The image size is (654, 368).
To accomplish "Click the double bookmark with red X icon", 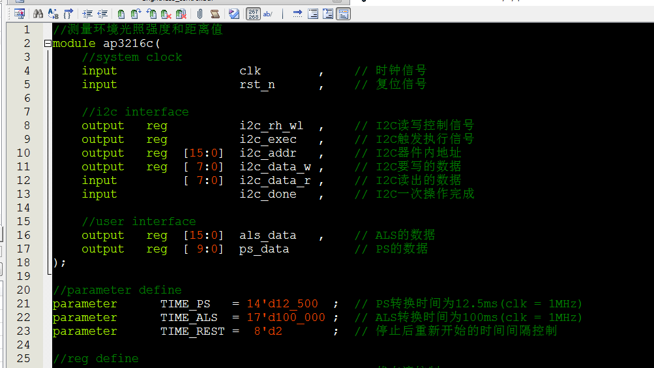I will 181,14.
